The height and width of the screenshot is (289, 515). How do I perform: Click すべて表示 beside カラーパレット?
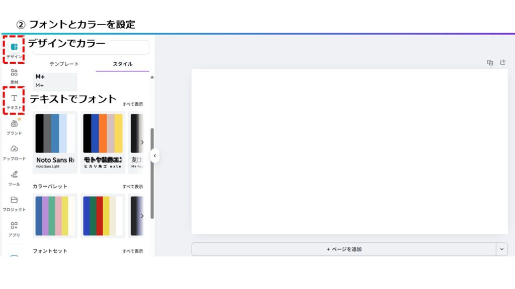(x=133, y=187)
